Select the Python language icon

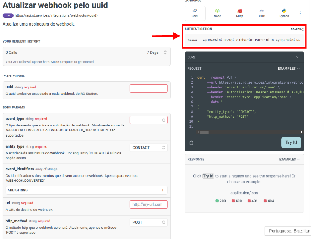tap(284, 13)
